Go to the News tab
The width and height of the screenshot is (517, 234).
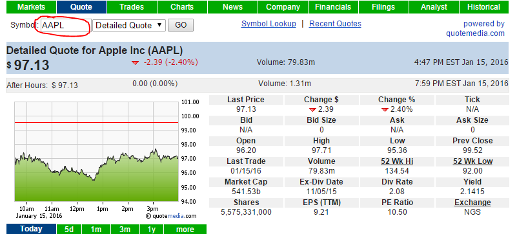(x=232, y=7)
